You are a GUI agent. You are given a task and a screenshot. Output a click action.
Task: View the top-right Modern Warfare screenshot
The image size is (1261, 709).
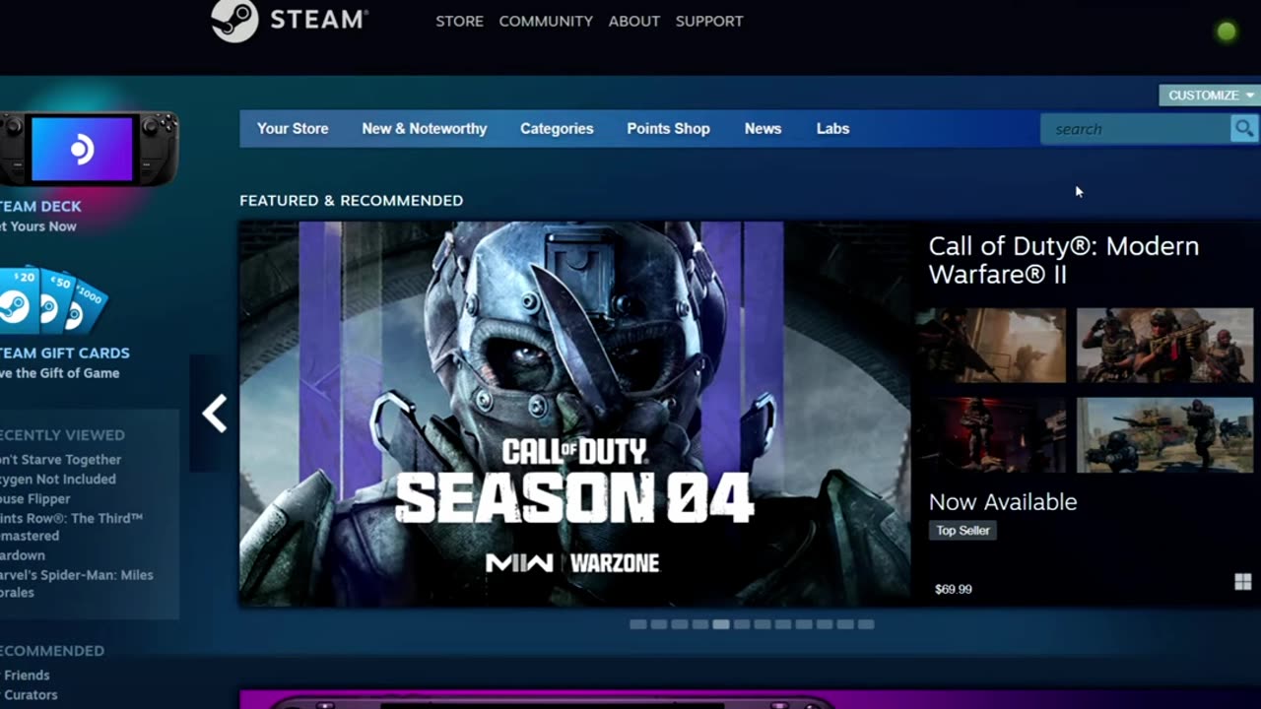pyautogui.click(x=1164, y=345)
